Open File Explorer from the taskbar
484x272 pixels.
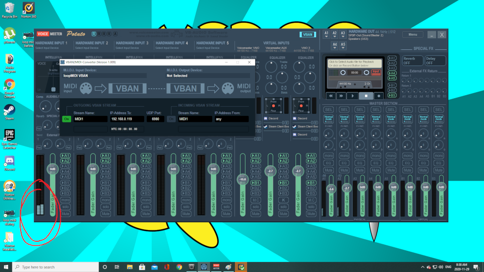[x=130, y=267]
